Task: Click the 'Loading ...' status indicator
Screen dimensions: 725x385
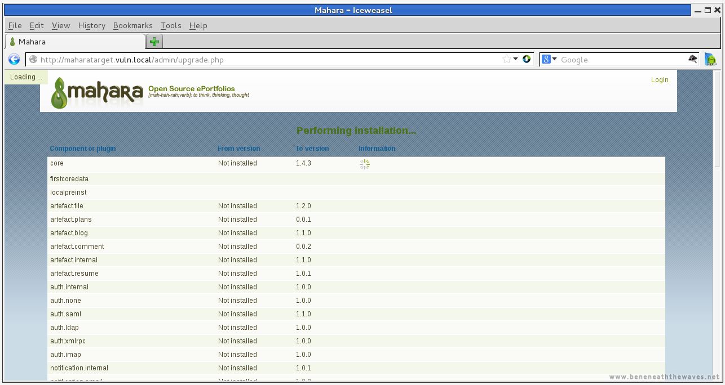Action: click(x=26, y=77)
